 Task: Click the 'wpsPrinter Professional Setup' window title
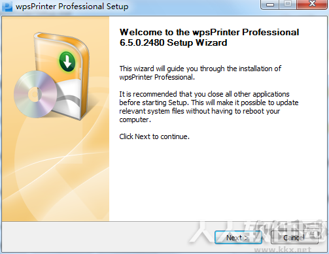72,7
